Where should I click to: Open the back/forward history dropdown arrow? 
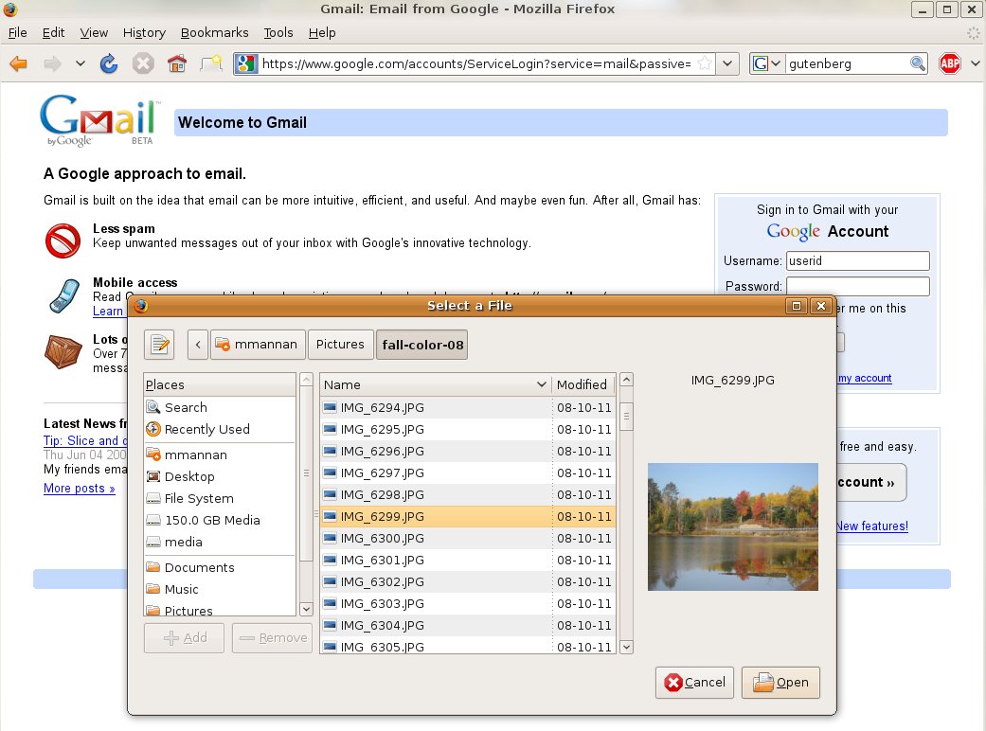80,63
